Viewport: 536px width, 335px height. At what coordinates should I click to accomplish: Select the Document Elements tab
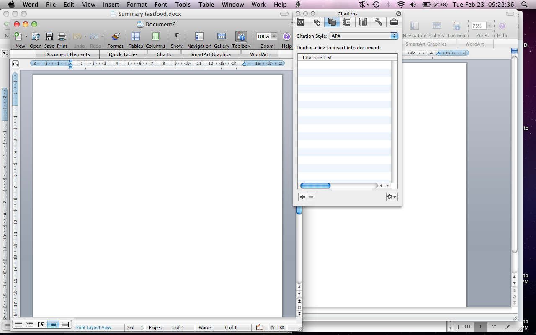(67, 54)
